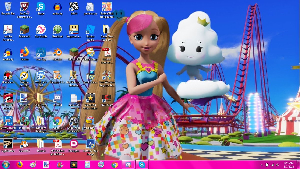Open the LightScribe desktop shortcut
This screenshot has height=169, width=300.
8,146
